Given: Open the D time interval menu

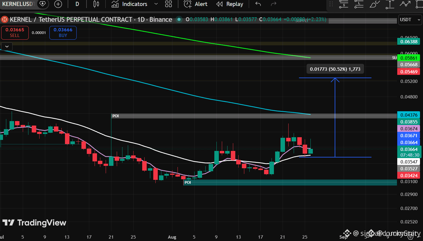Looking at the screenshot, I should 77,4.
